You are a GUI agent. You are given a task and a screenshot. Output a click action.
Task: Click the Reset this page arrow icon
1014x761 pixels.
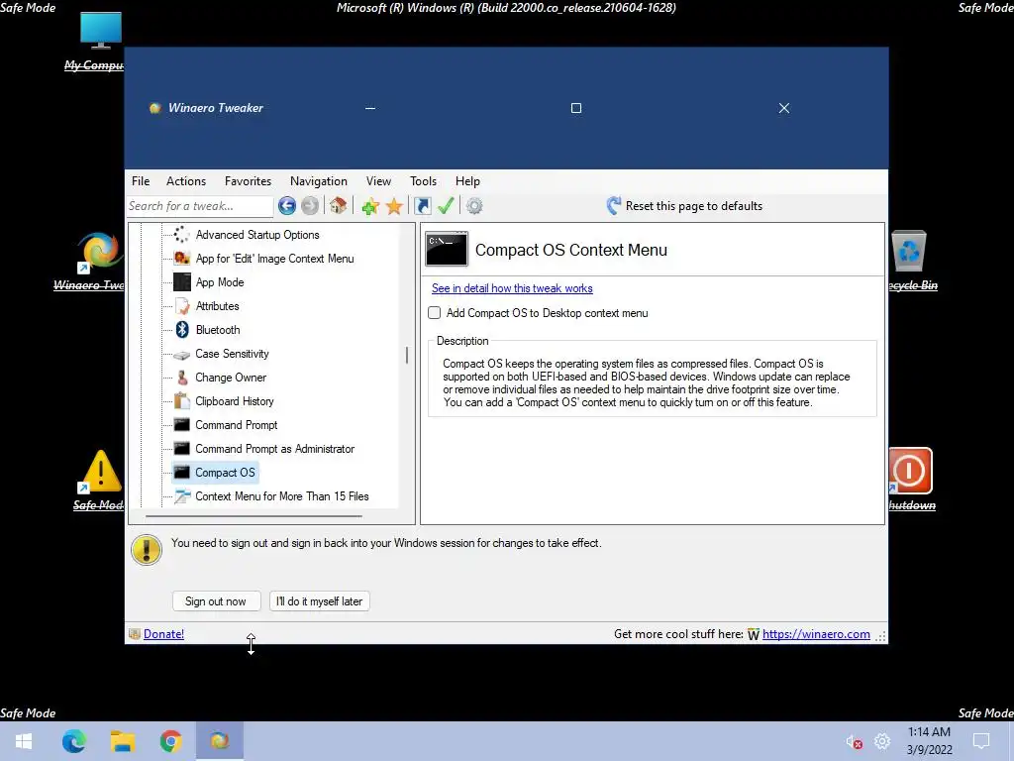[x=614, y=206]
